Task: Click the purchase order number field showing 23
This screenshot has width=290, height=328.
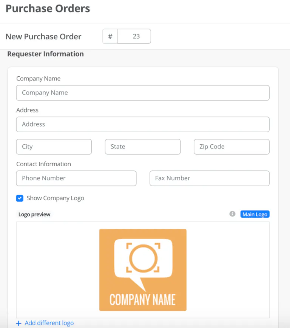Action: 134,36
